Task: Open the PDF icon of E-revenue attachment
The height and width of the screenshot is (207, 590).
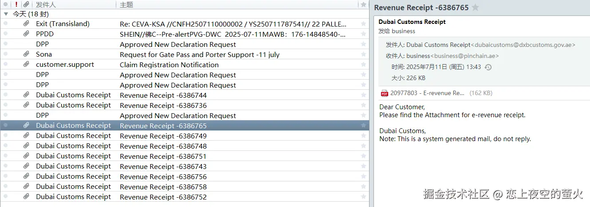Action: click(384, 93)
